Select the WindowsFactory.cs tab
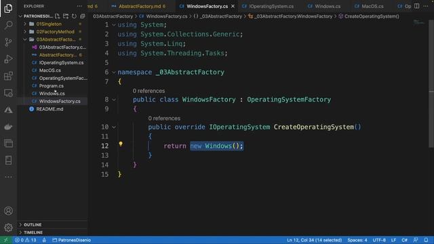The height and width of the screenshot is (244, 434). pos(207,6)
